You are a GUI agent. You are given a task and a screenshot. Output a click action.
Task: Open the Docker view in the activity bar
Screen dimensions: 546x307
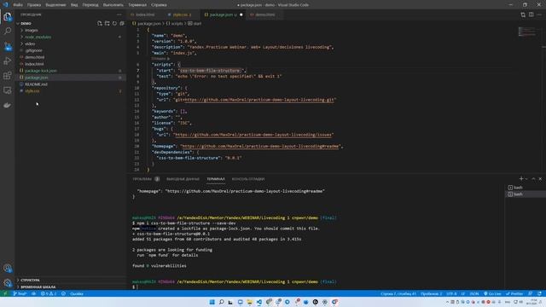click(8, 105)
